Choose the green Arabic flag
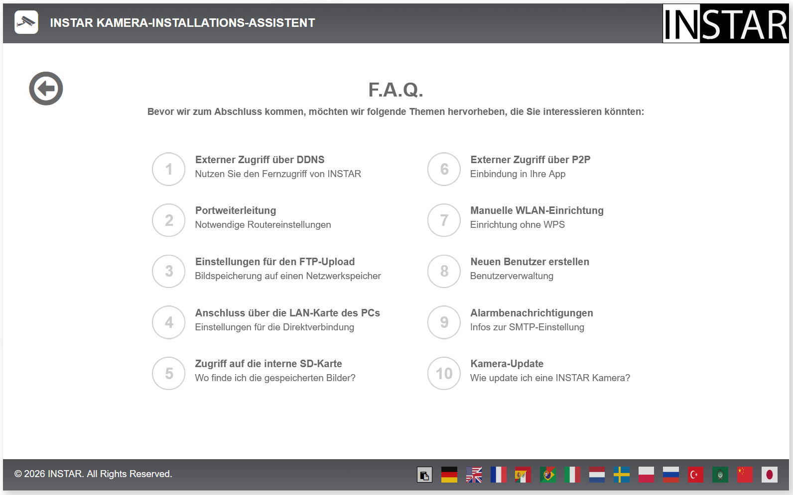793x495 pixels. click(720, 475)
